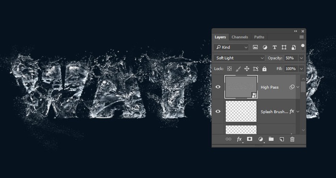
Task: Filter for smart objects icon
Action: (x=294, y=47)
